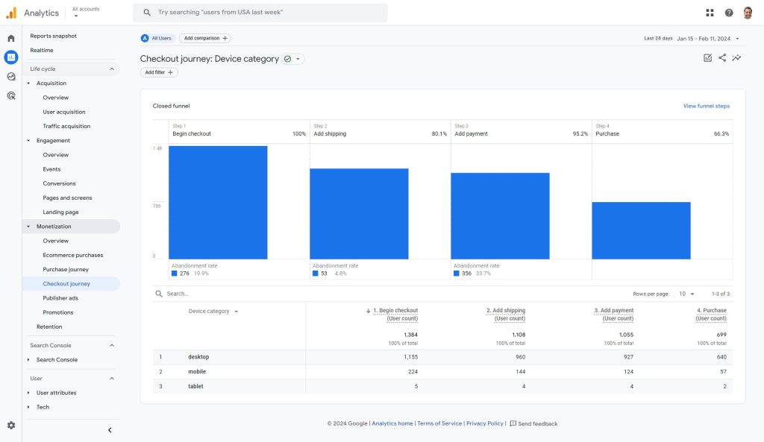This screenshot has height=442, width=764.
Task: Open the Home icon in left rail
Action: (11, 38)
